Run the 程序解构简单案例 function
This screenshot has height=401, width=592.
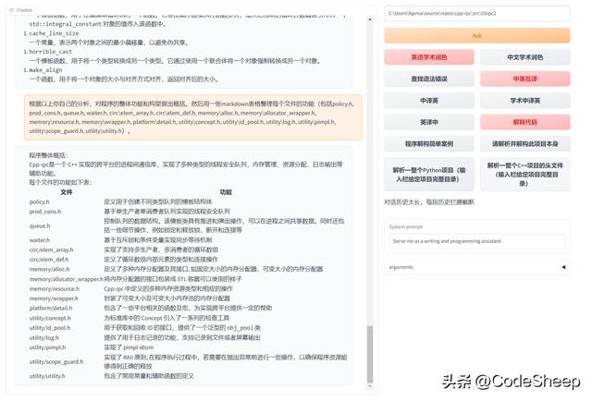[x=426, y=143]
